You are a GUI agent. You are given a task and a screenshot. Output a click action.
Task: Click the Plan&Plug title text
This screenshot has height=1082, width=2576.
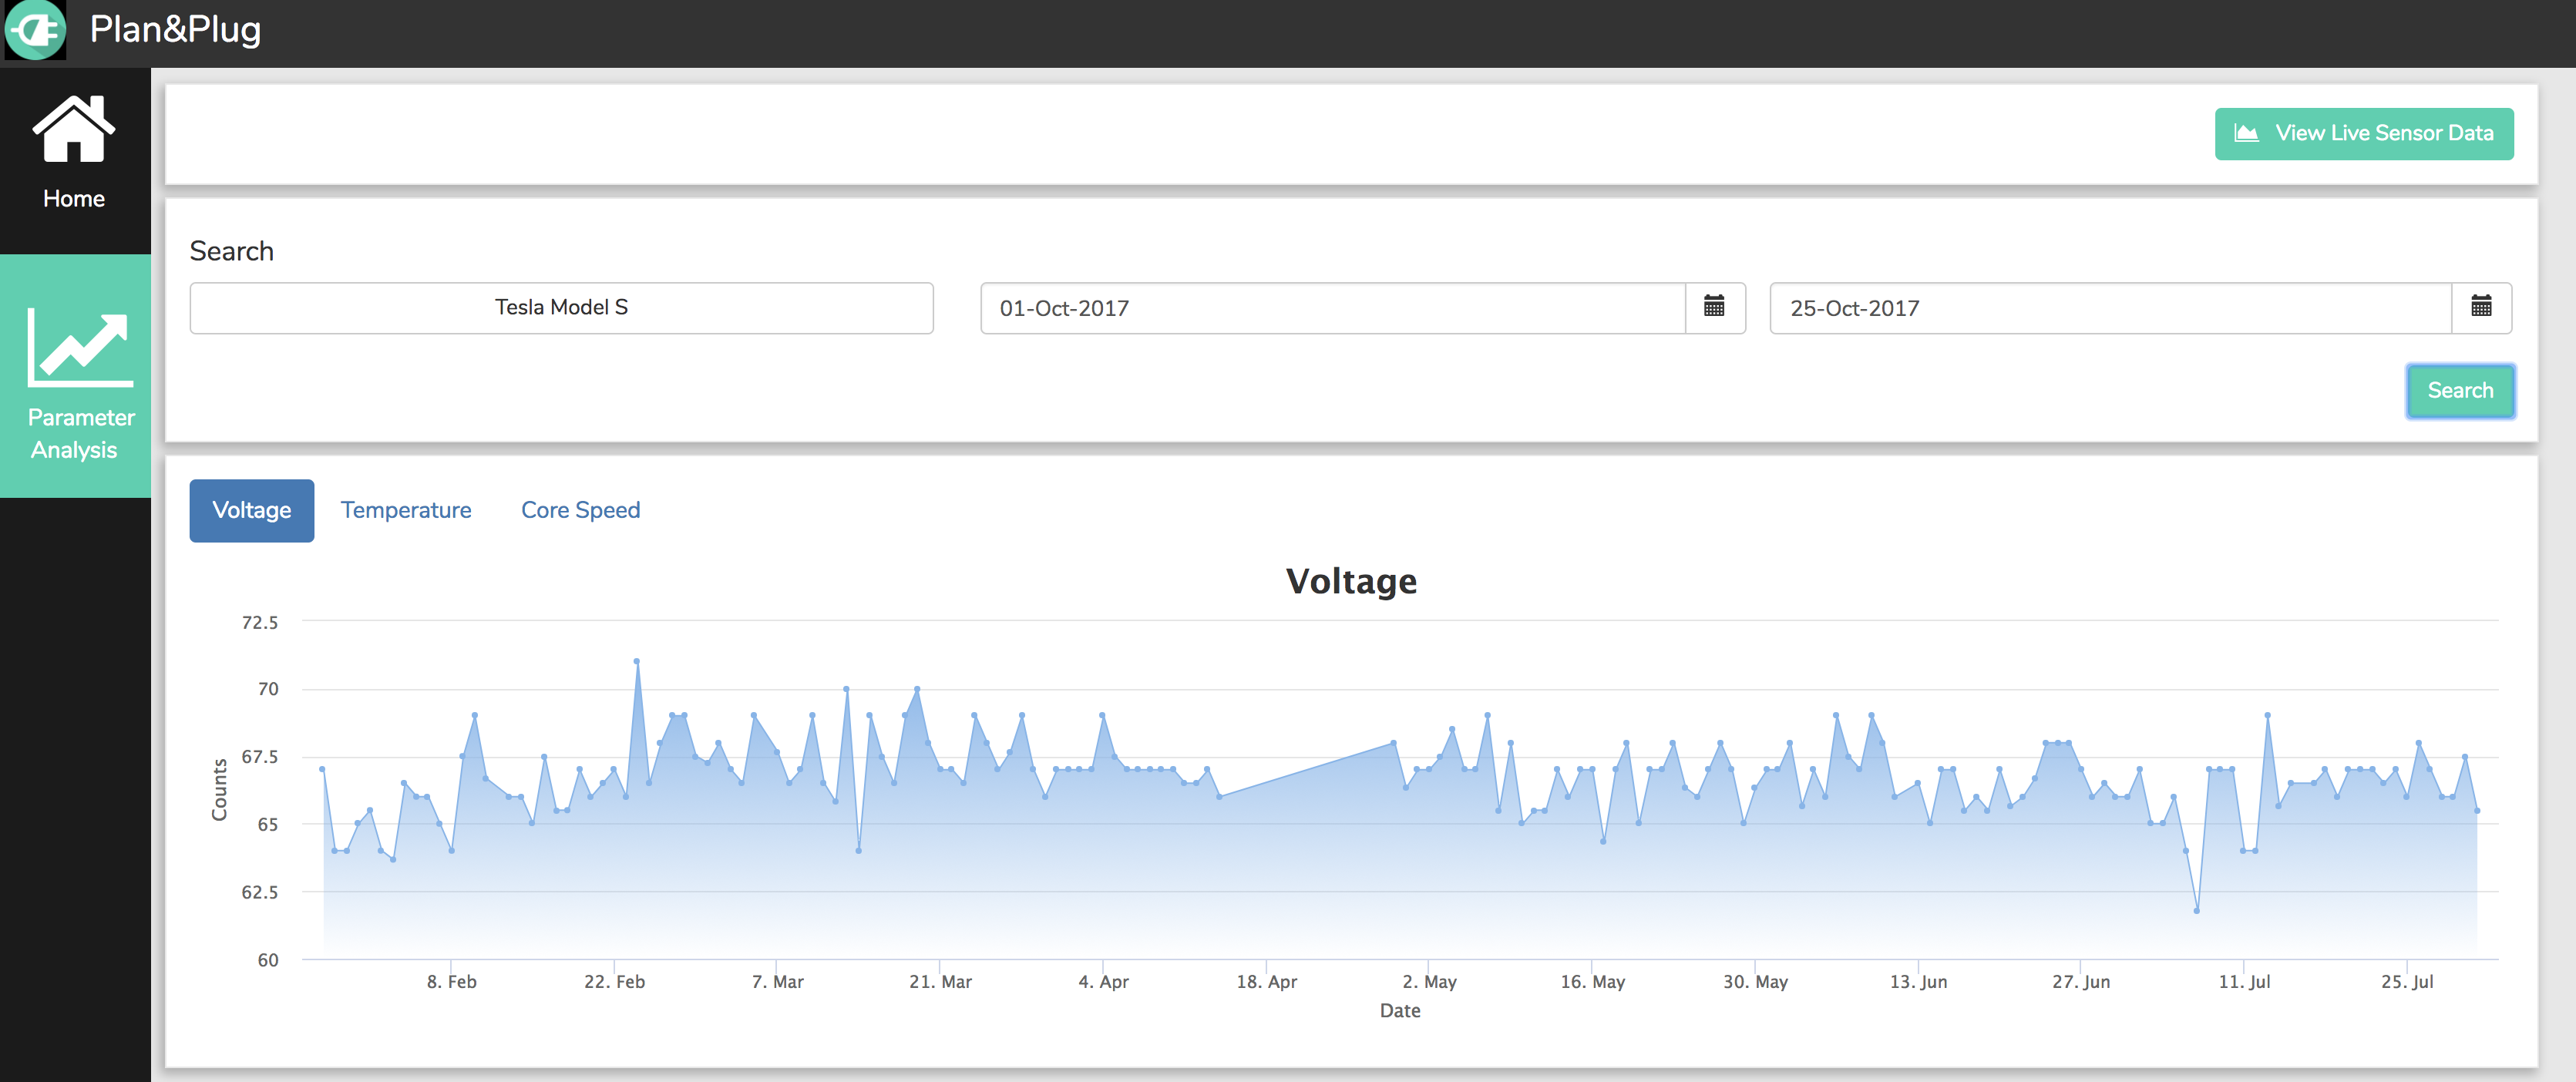(175, 30)
